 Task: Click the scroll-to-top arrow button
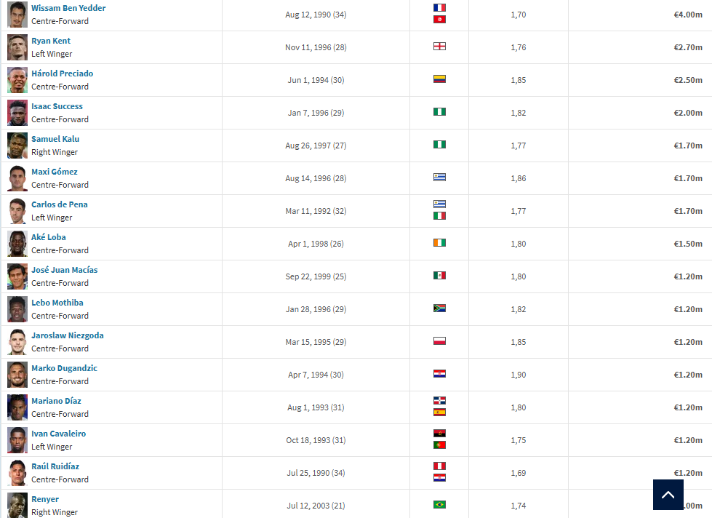tap(668, 495)
